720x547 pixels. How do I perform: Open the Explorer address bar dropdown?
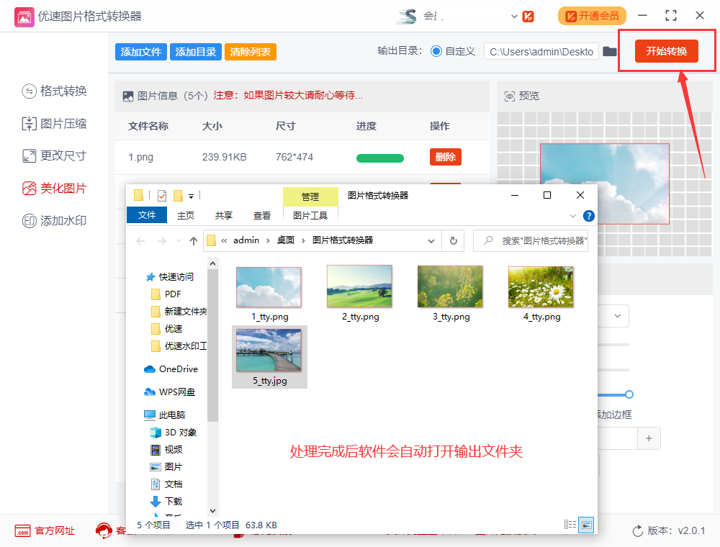[x=431, y=240]
